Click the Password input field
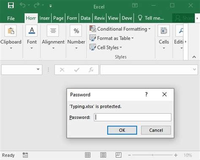This screenshot has height=160, width=200. click(132, 117)
